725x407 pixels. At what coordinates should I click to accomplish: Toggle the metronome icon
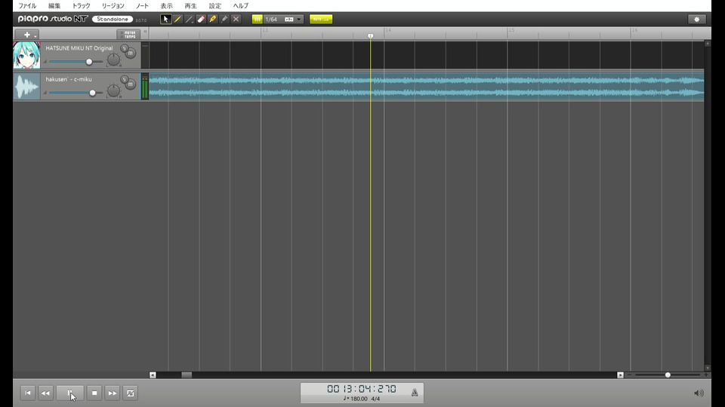[x=415, y=393]
